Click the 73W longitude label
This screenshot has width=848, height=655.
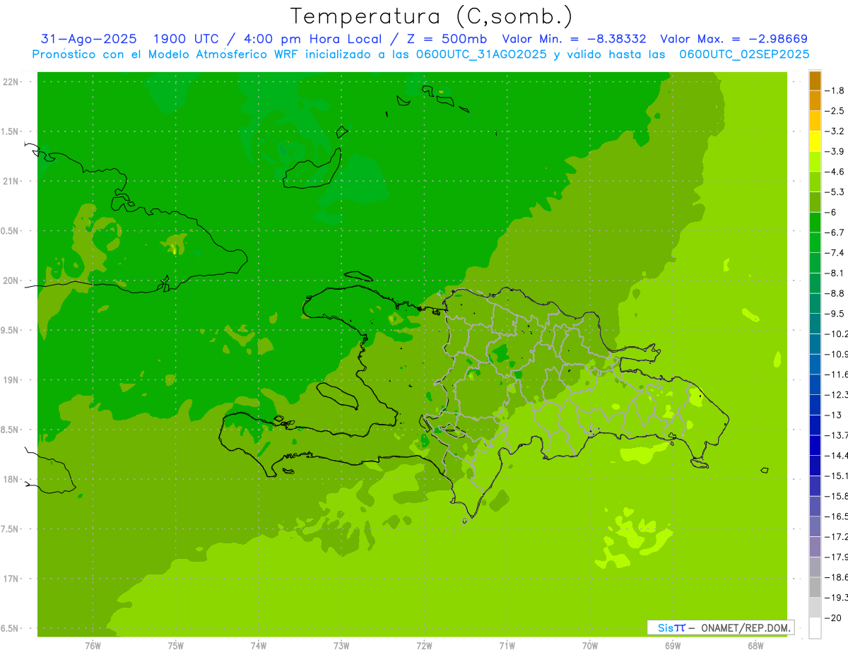tap(341, 645)
